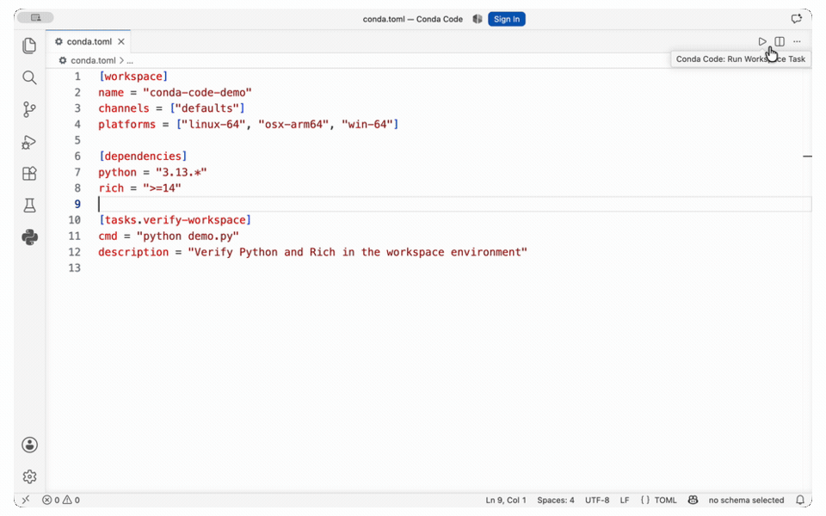
Task: Open the Explorer view in activity bar
Action: click(29, 46)
